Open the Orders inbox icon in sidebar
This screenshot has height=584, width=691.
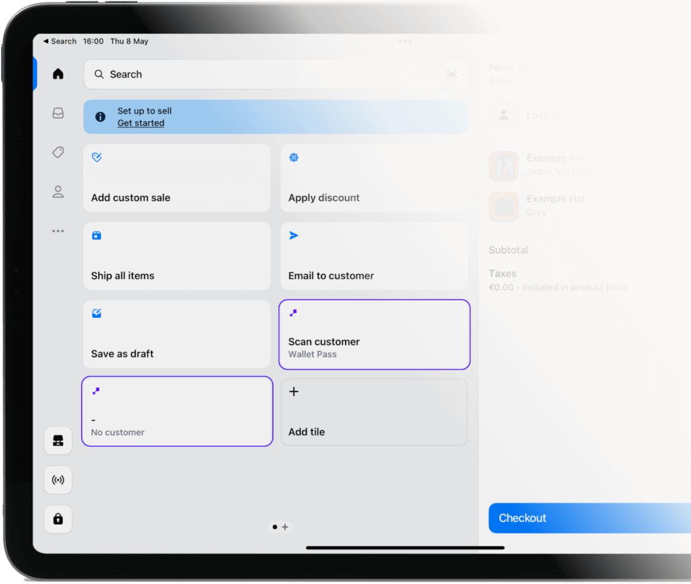pyautogui.click(x=58, y=113)
